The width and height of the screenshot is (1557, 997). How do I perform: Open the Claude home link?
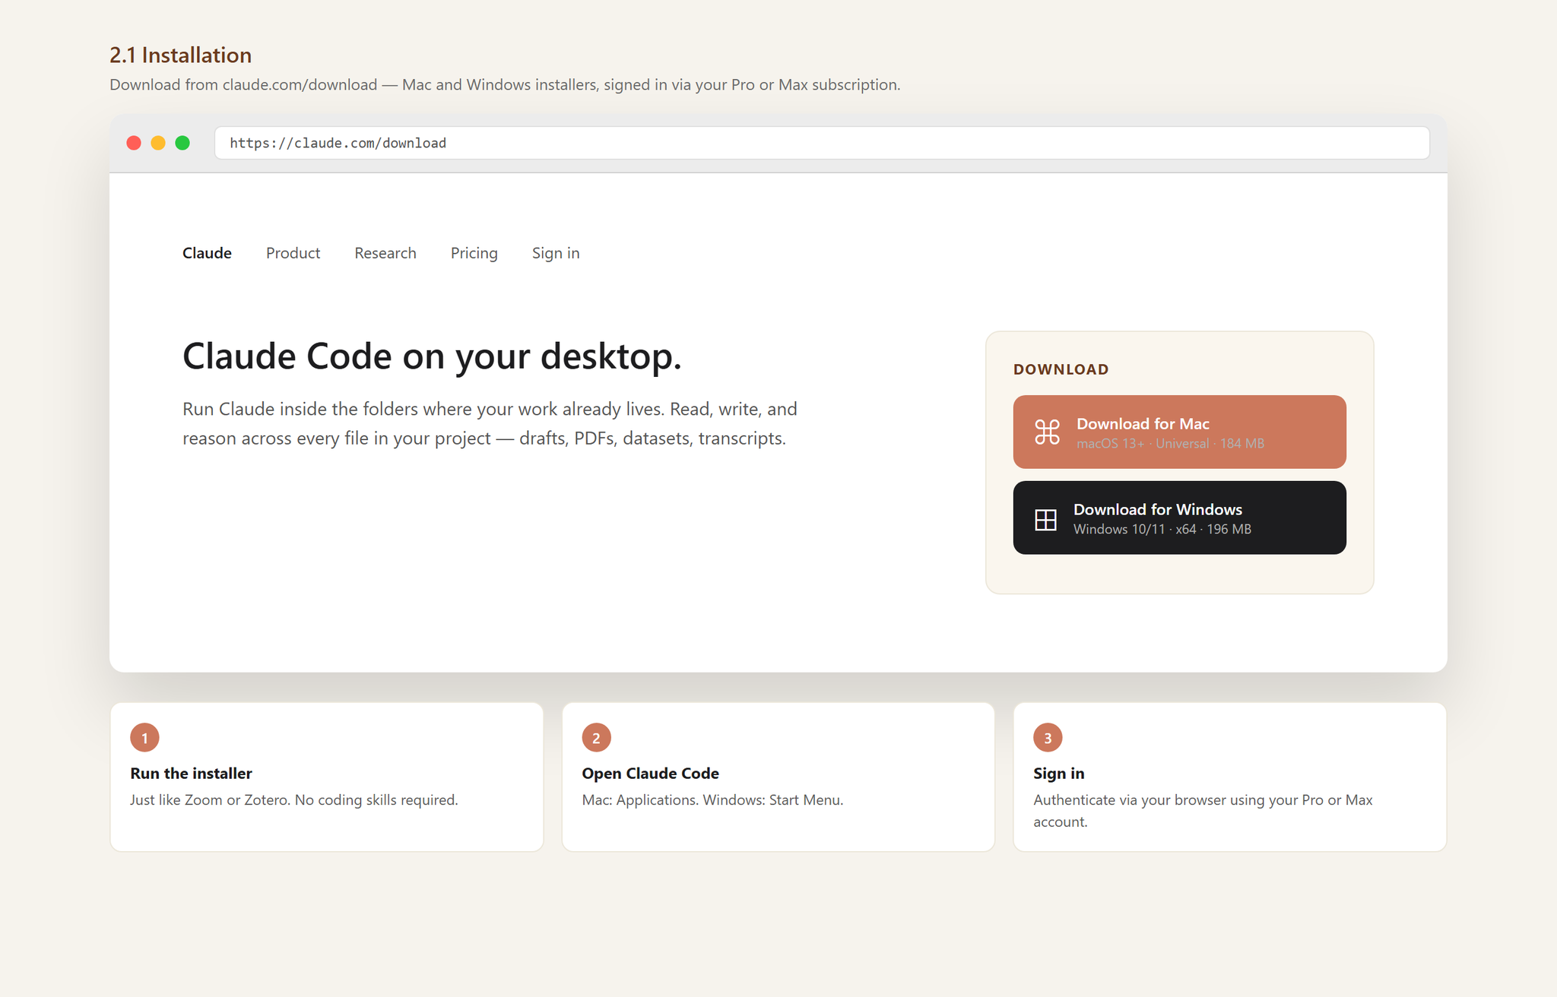pos(207,253)
